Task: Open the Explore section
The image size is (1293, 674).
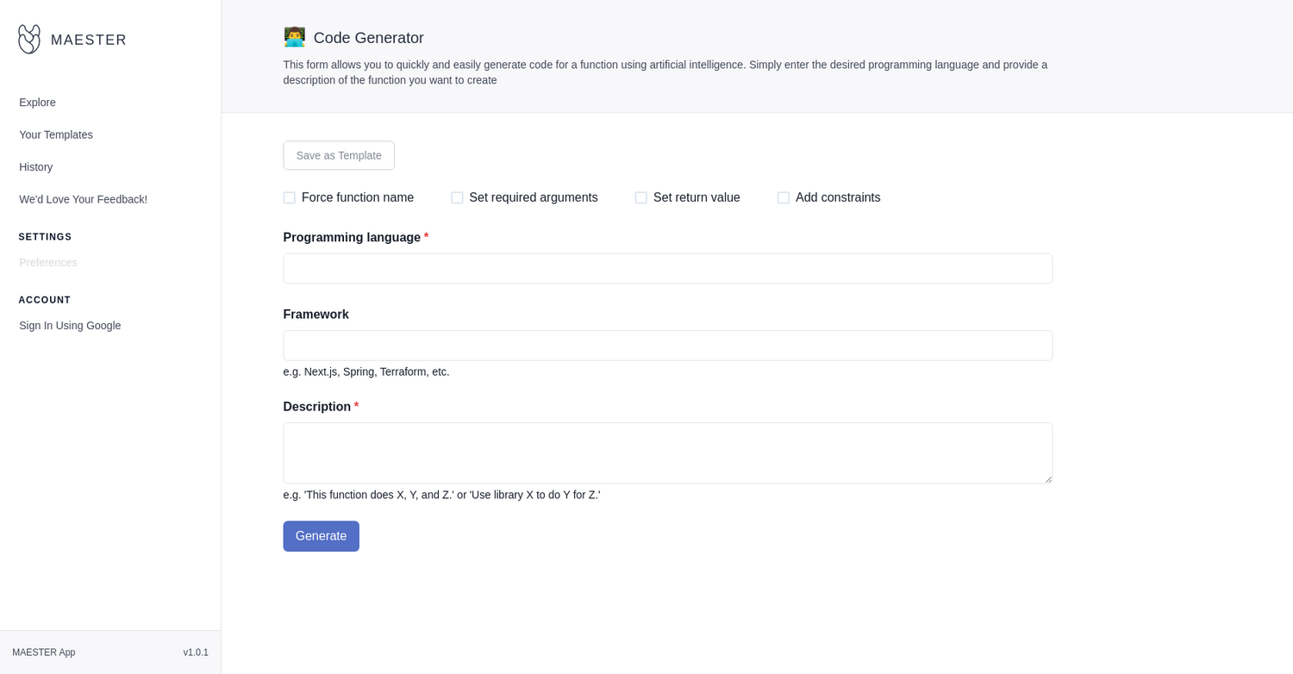Action: coord(37,103)
